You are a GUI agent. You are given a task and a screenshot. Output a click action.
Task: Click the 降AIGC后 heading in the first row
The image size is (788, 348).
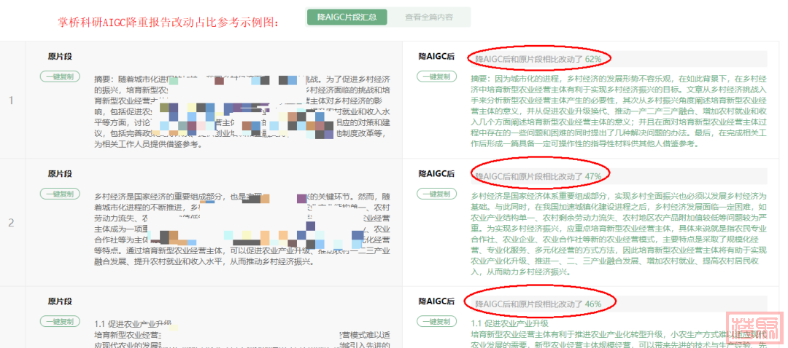coord(436,56)
